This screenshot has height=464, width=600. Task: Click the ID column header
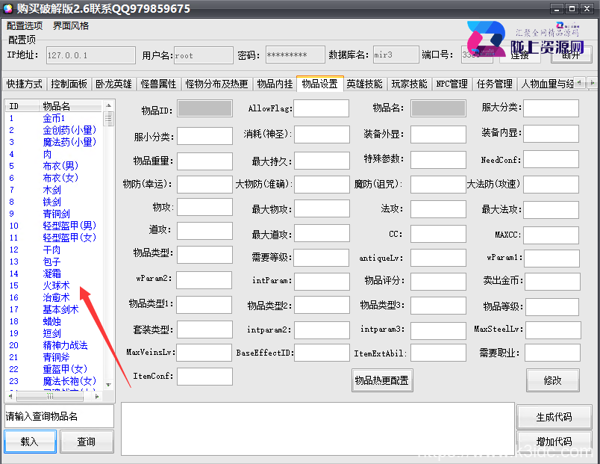[22, 106]
